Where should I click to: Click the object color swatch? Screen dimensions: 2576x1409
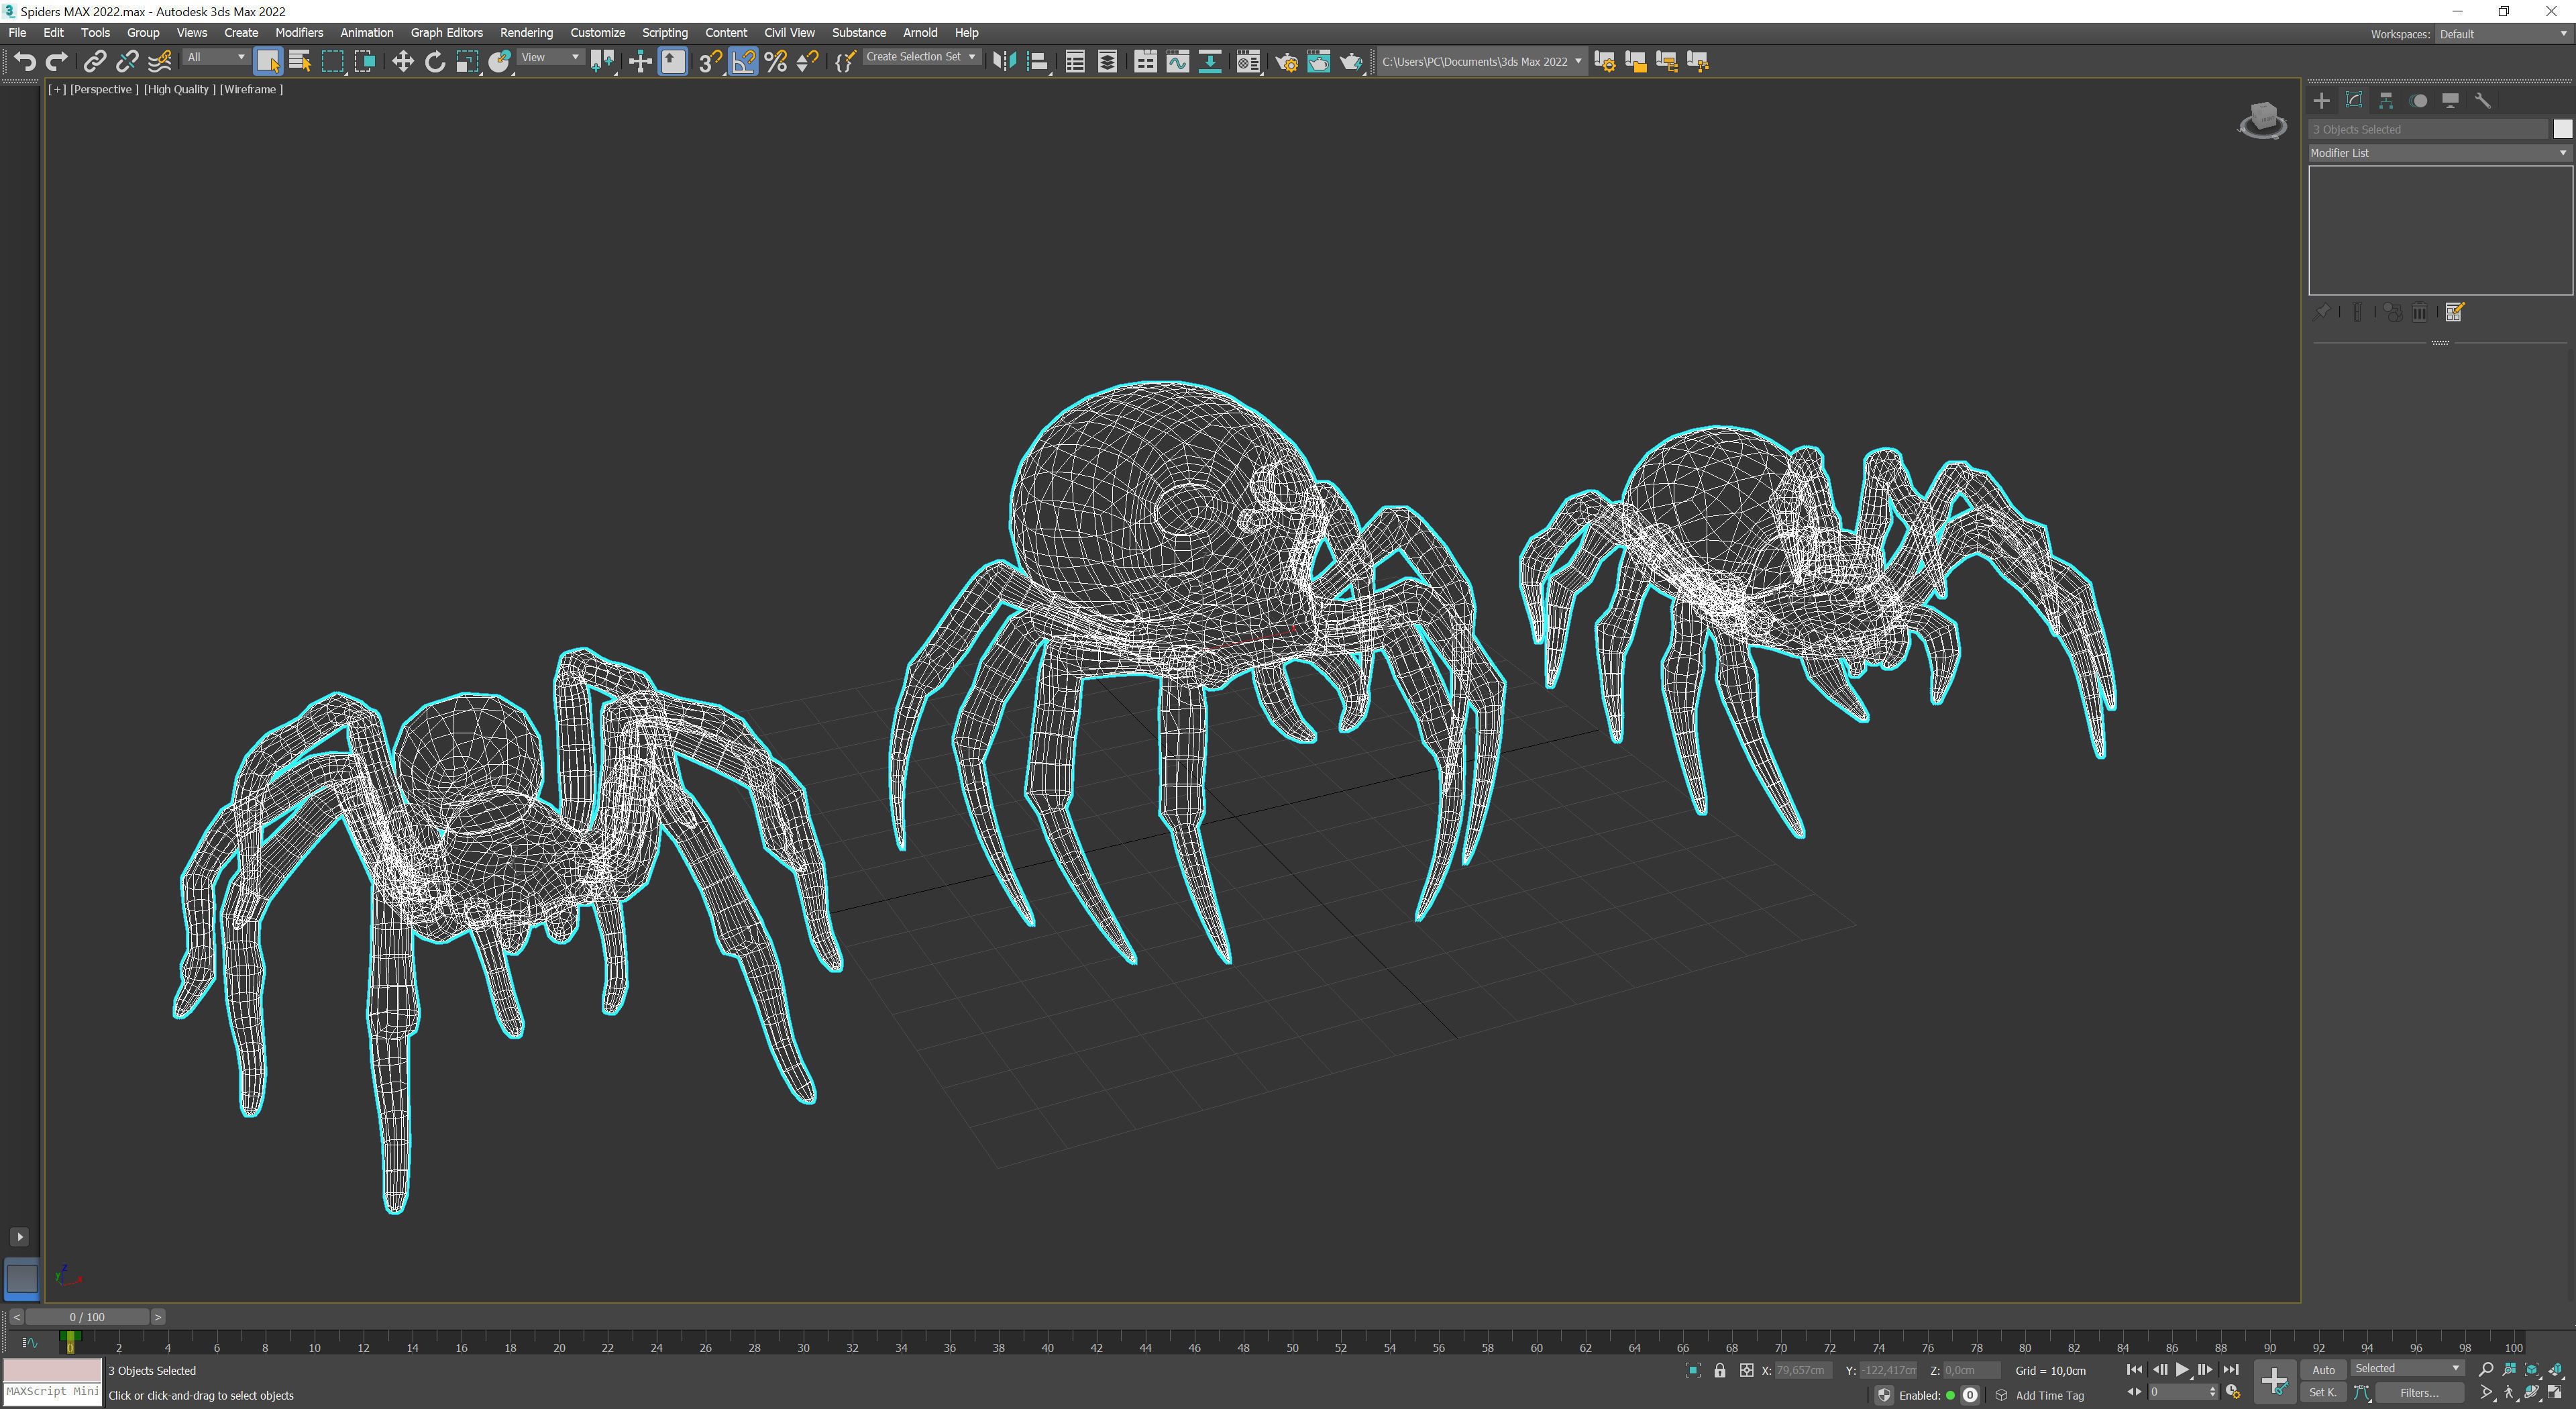tap(2562, 129)
